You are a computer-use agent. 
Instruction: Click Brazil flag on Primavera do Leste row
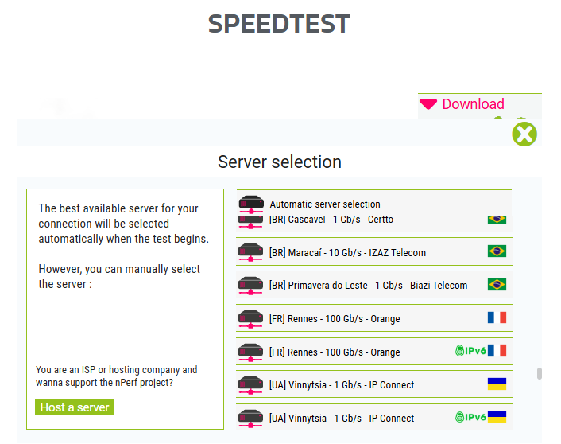click(x=497, y=285)
